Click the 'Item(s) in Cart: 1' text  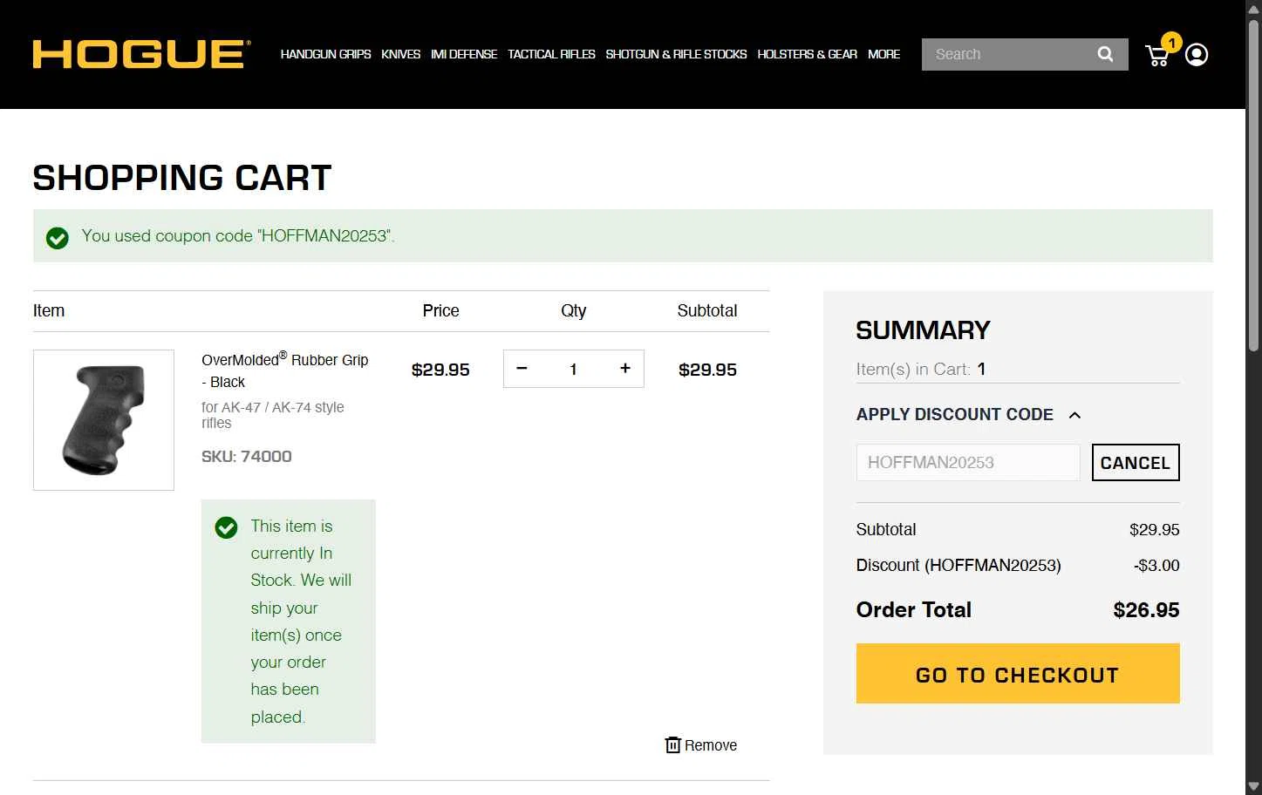tap(921, 369)
